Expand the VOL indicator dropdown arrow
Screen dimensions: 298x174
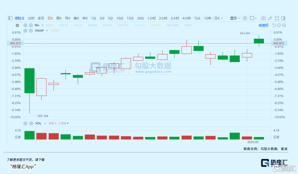click(x=45, y=123)
